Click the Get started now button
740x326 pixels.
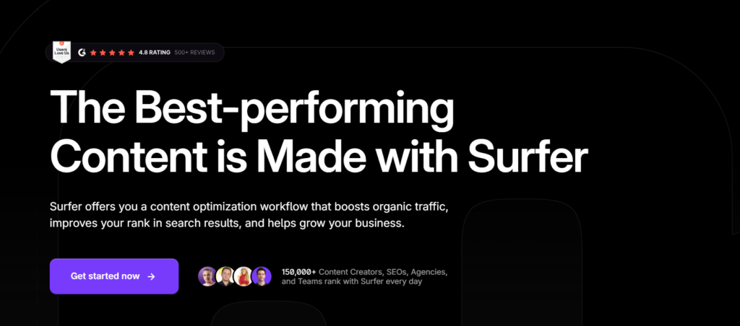coord(114,276)
